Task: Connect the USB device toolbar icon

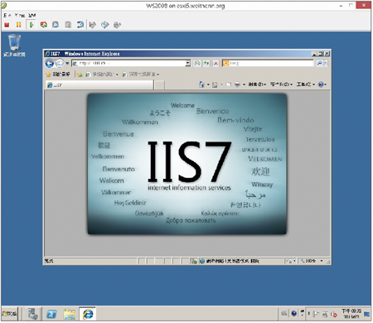Action: 117,25
